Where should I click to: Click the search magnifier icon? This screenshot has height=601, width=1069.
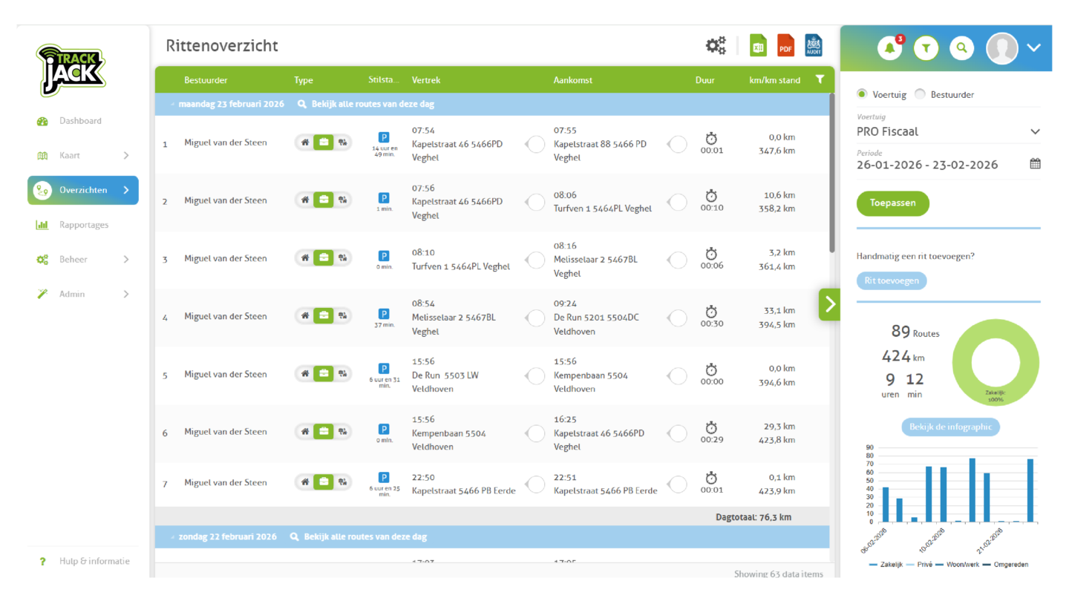pos(961,48)
